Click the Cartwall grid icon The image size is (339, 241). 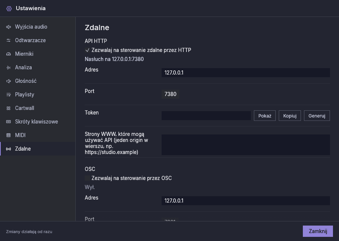tap(8, 108)
